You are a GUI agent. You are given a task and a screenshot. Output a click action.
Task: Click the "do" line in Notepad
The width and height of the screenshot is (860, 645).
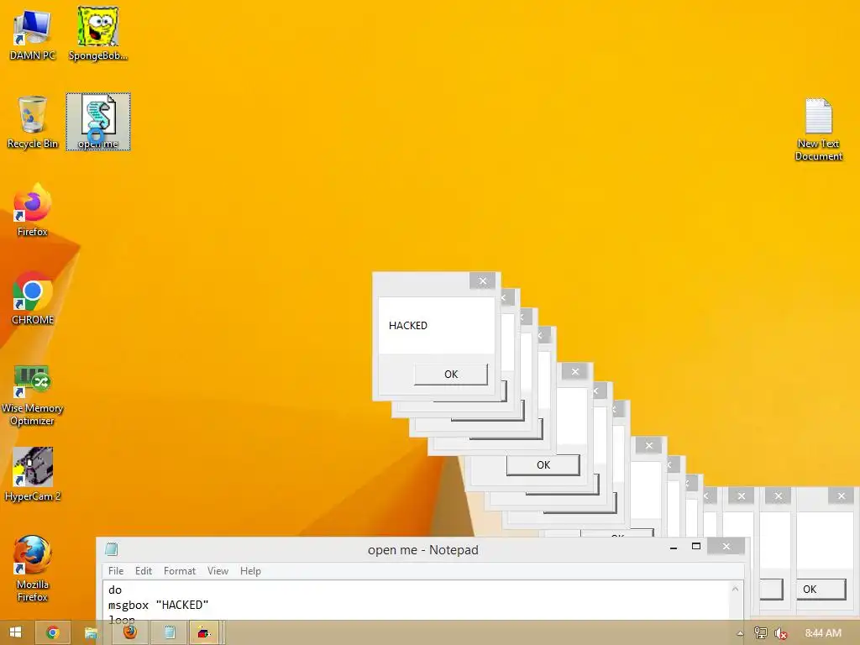(115, 590)
